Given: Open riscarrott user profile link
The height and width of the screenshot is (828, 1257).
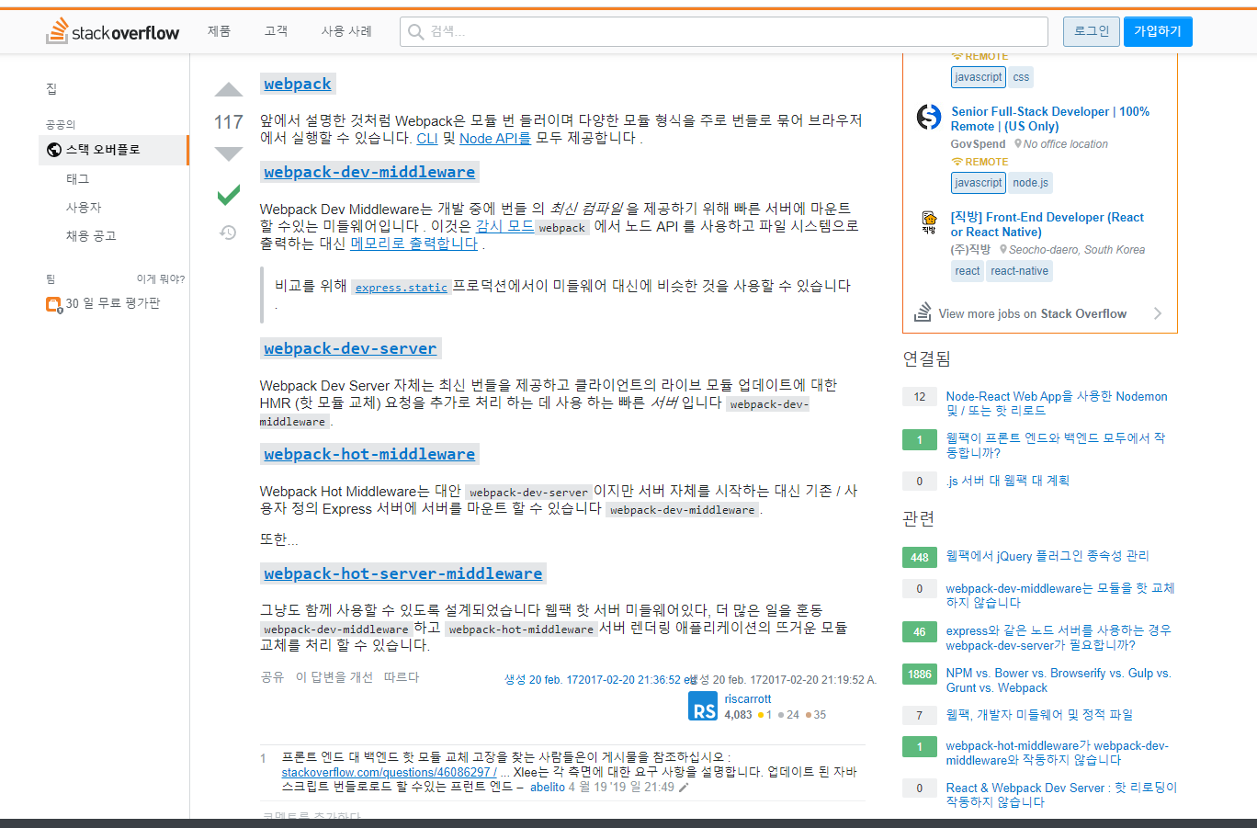Looking at the screenshot, I should point(748,699).
